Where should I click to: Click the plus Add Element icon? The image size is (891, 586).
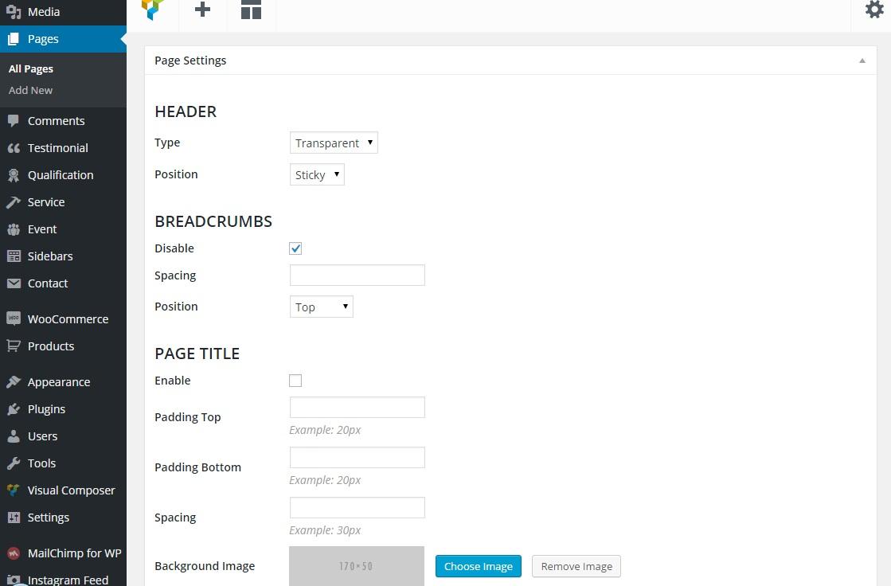click(203, 10)
